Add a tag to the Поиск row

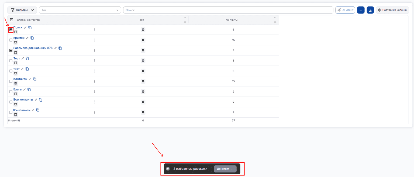[x=143, y=30]
